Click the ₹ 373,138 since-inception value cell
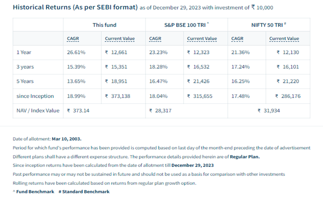The height and width of the screenshot is (197, 323). (118, 96)
